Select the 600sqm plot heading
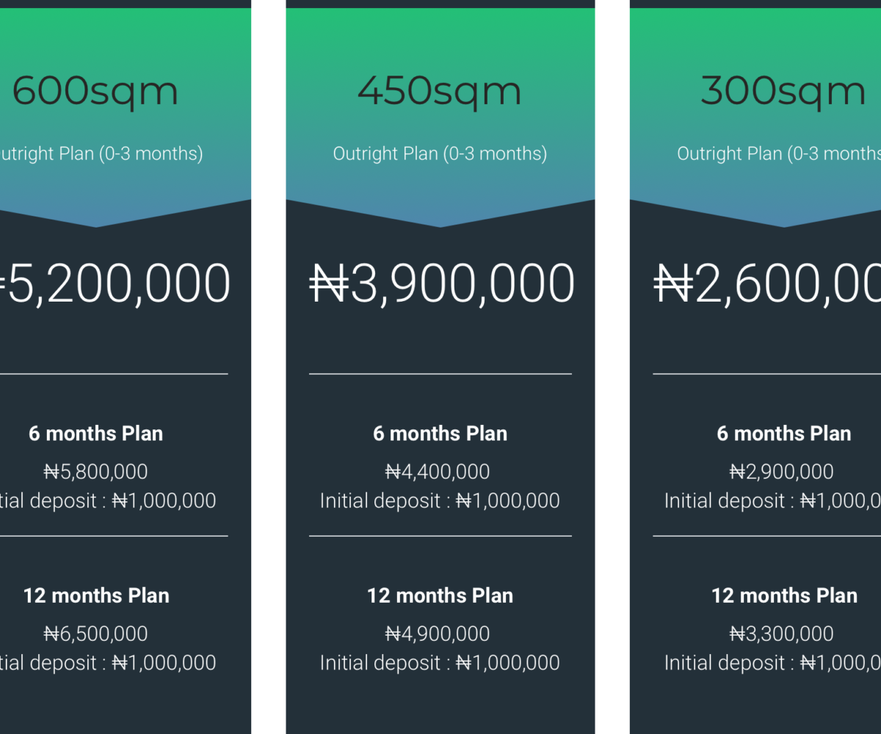 (x=95, y=92)
